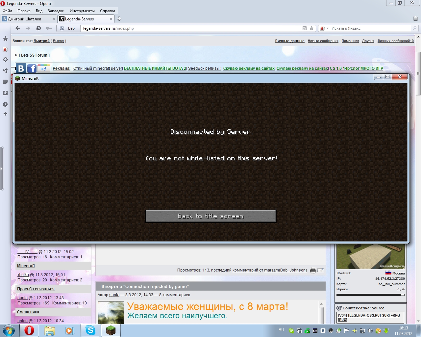Reload the Legenda-Servers page
This screenshot has width=421, height=337.
tap(38, 28)
